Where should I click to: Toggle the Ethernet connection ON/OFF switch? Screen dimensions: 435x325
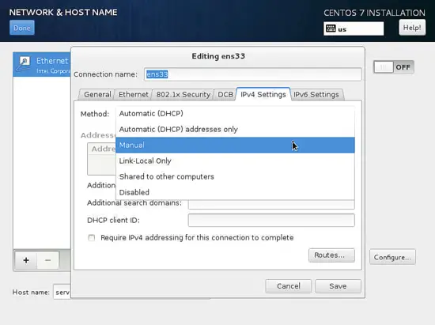click(x=393, y=67)
